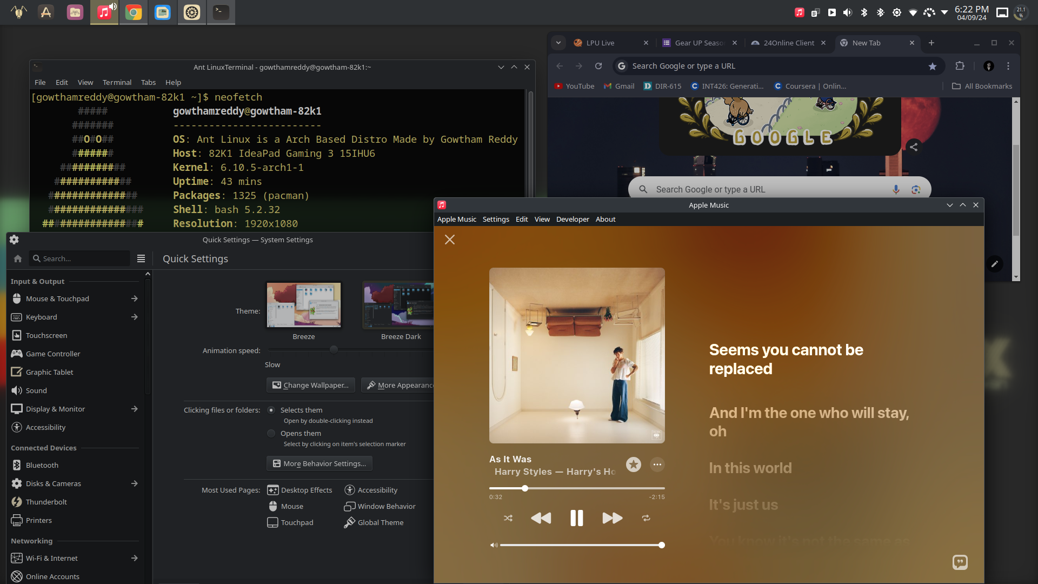This screenshot has height=584, width=1038.
Task: Open More Behavior Settings button
Action: (320, 463)
